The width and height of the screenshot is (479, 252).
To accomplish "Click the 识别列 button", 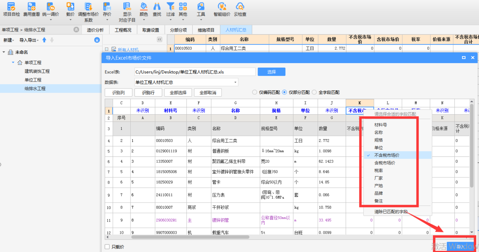I will [118, 92].
